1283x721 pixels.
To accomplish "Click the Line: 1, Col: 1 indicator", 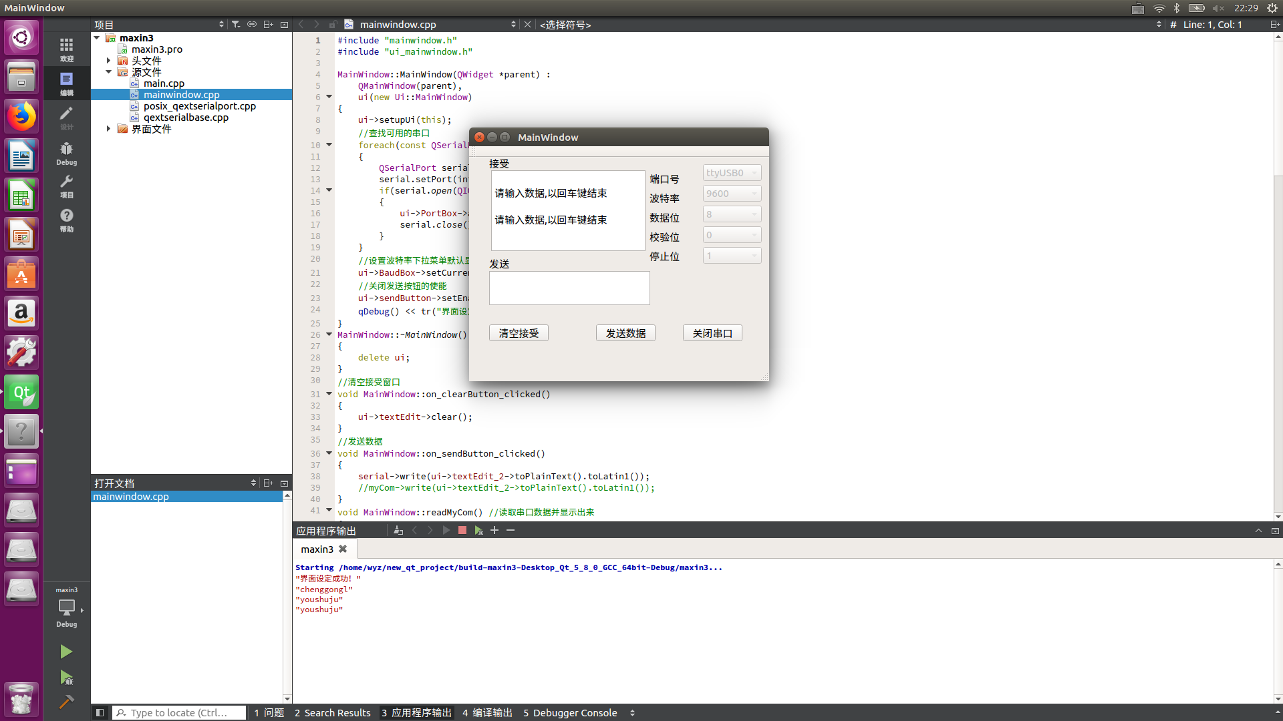I will tap(1212, 25).
